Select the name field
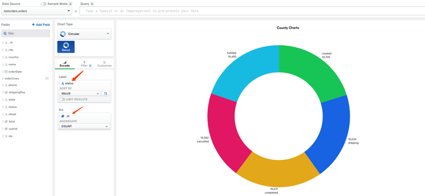Screen dimensions: 425x196 tap(12, 65)
